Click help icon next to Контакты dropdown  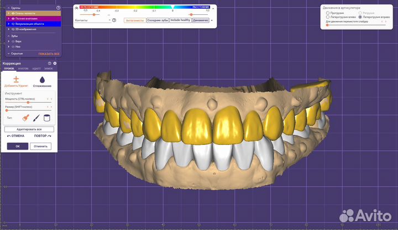pyautogui.click(x=114, y=20)
